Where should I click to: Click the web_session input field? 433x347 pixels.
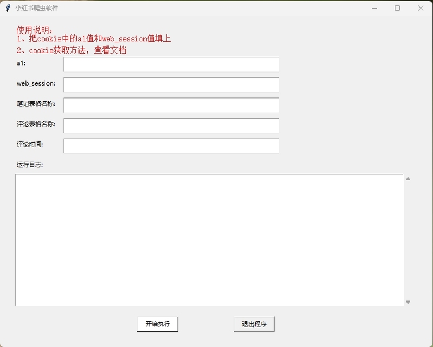click(171, 85)
